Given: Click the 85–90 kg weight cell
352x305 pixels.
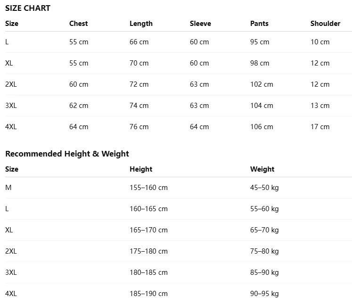Looking at the screenshot, I should click(264, 272).
